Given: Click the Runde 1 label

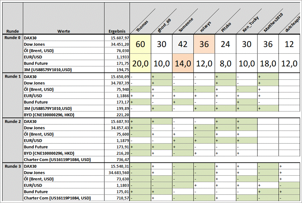Looking at the screenshot, I should (x=12, y=76).
